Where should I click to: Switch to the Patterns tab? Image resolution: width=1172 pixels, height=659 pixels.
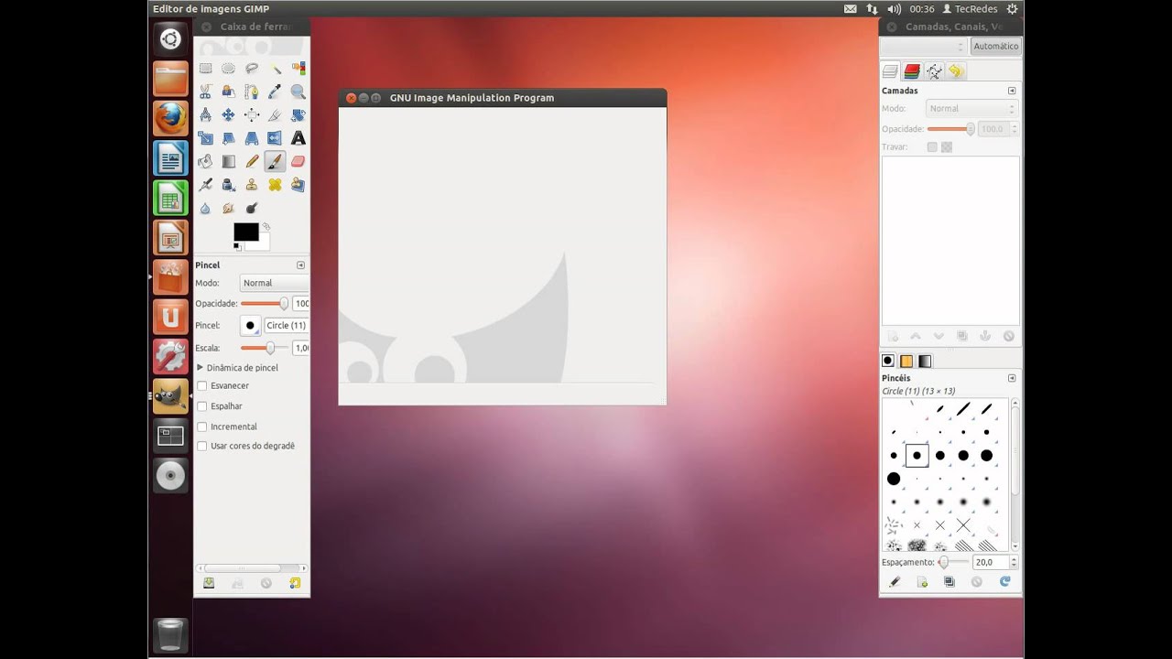906,361
